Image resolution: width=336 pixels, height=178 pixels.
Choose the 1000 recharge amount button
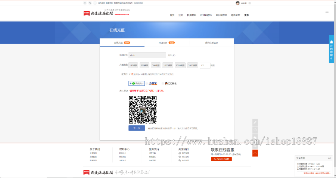click(x=168, y=65)
